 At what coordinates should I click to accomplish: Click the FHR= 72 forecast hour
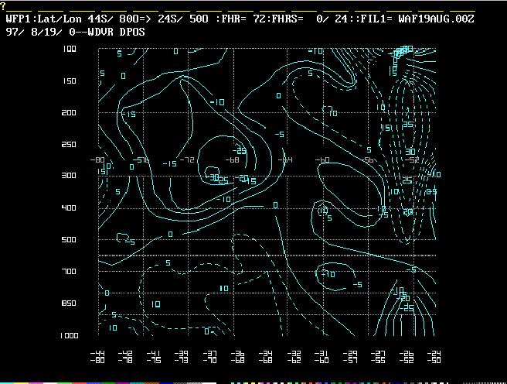(x=241, y=19)
